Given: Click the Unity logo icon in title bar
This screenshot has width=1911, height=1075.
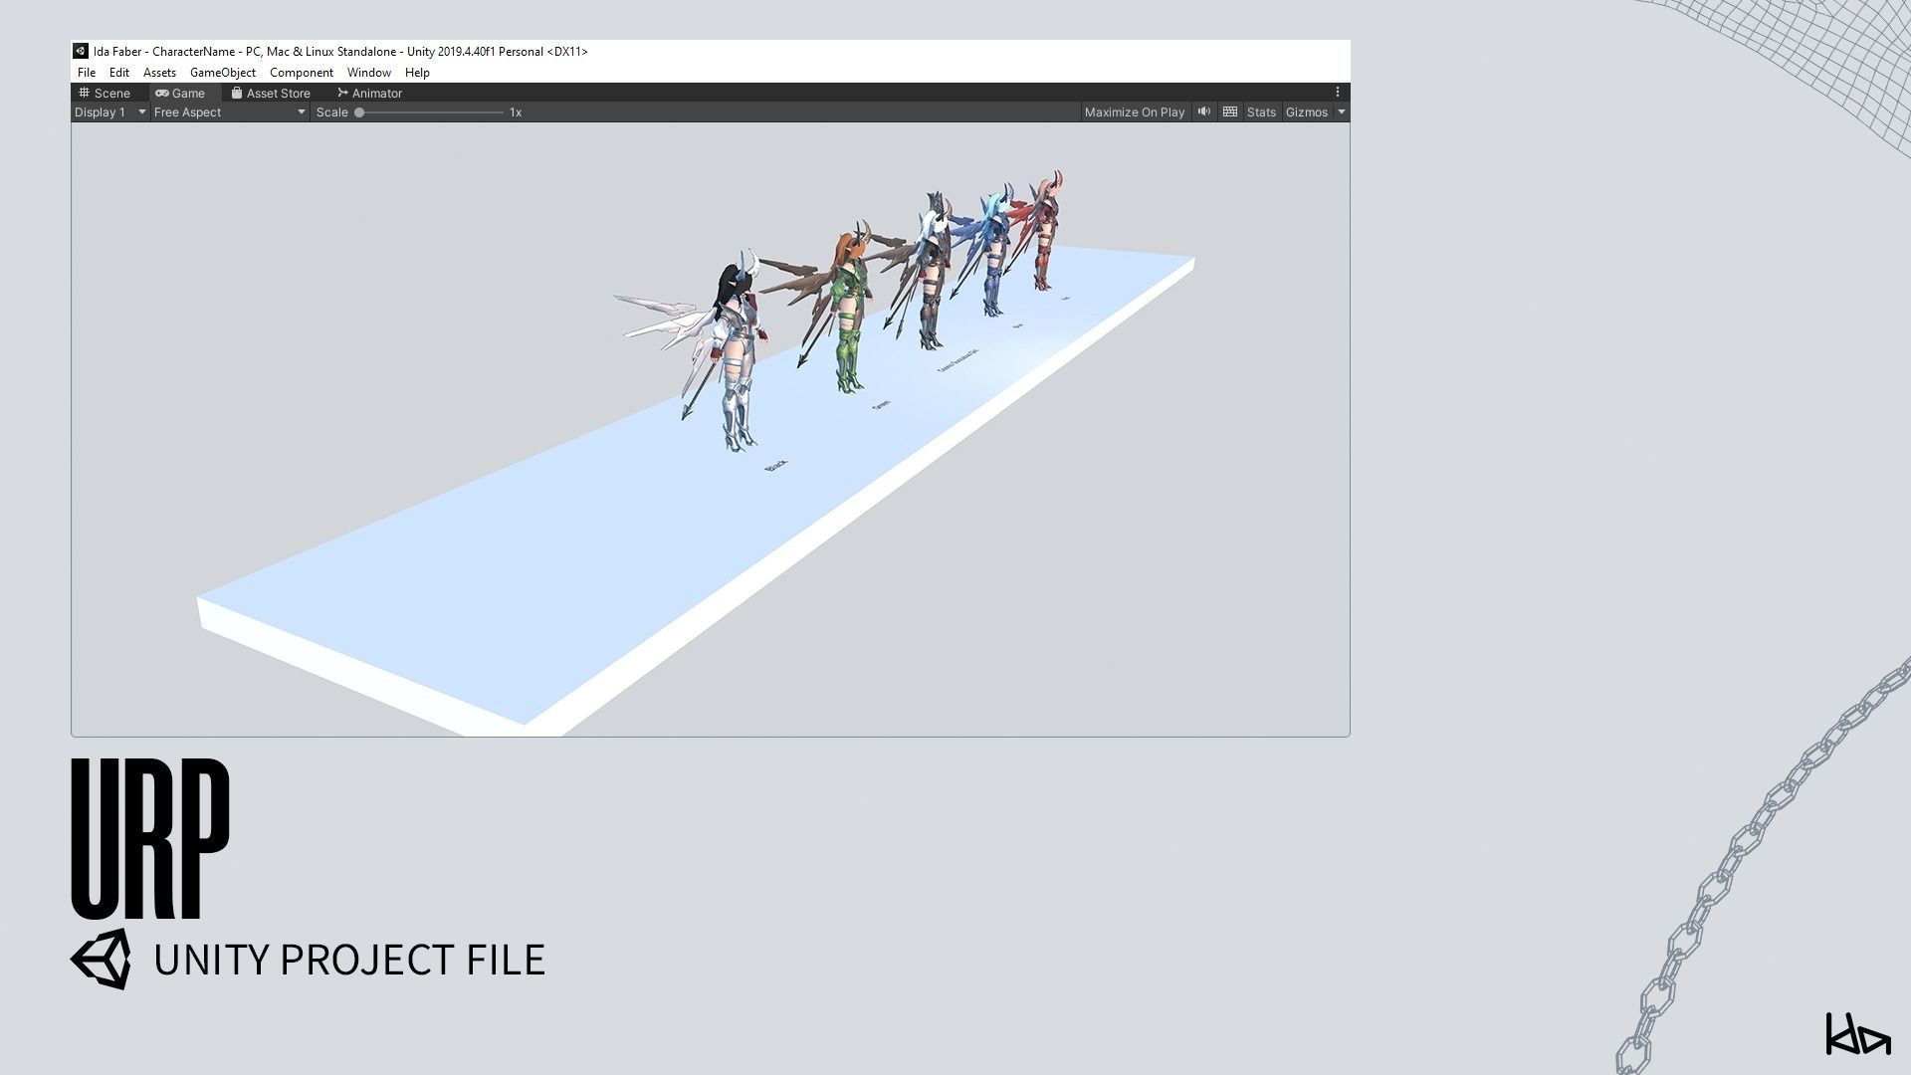Looking at the screenshot, I should pos(81,52).
